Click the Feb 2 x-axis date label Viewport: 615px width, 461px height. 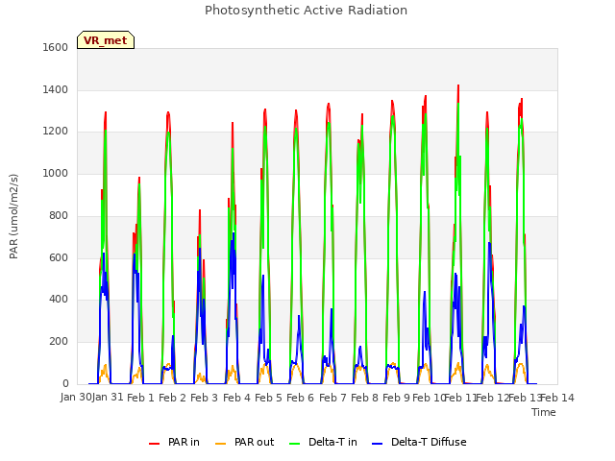[173, 398]
